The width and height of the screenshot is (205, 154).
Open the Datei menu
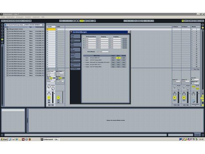coord(3,17)
